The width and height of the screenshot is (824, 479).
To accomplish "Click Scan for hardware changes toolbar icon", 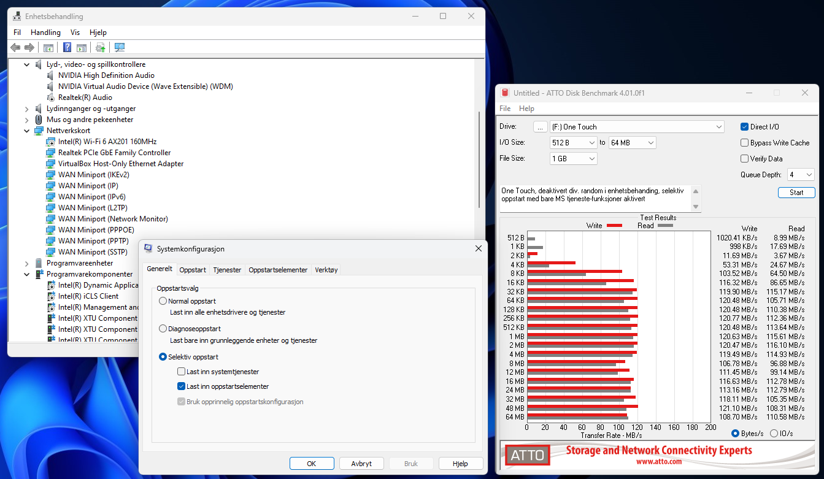I will pos(119,47).
